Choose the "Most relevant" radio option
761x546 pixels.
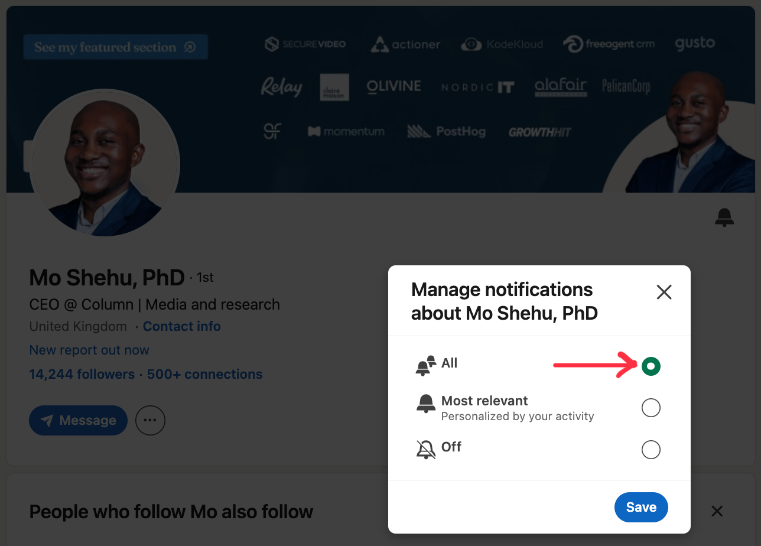click(651, 408)
